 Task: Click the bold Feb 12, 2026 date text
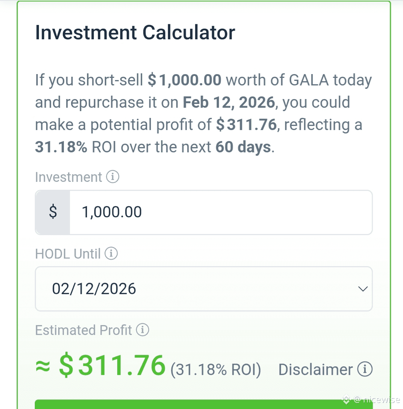[229, 102]
